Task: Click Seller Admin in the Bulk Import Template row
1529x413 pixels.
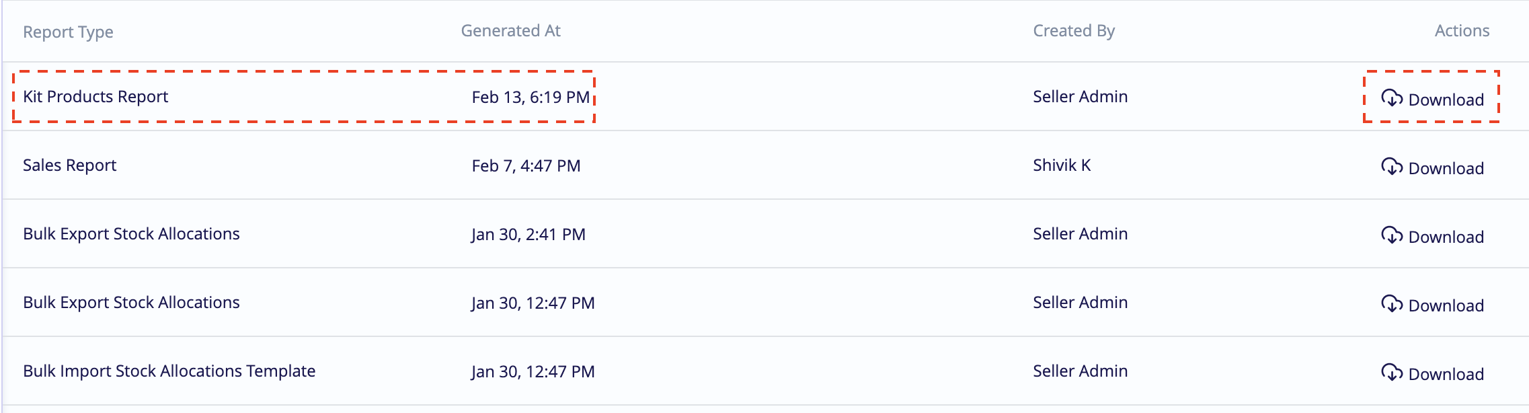Action: pyautogui.click(x=1080, y=371)
